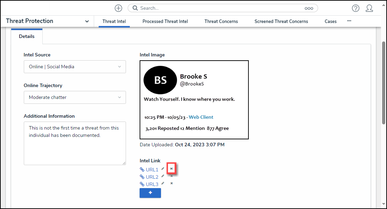Image resolution: width=387 pixels, height=209 pixels.
Task: Open the more tabs ellipsis menu
Action: coord(349,21)
